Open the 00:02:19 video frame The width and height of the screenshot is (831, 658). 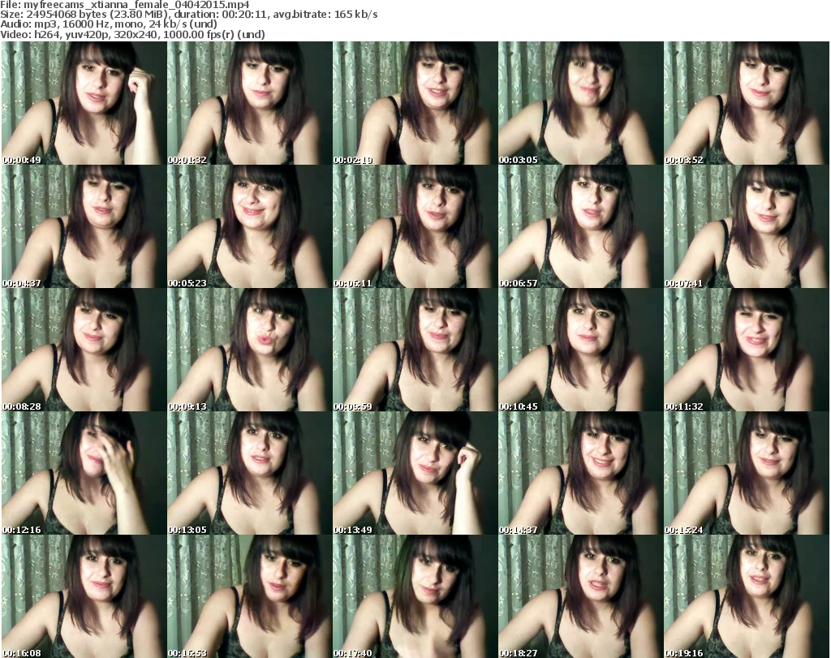414,103
